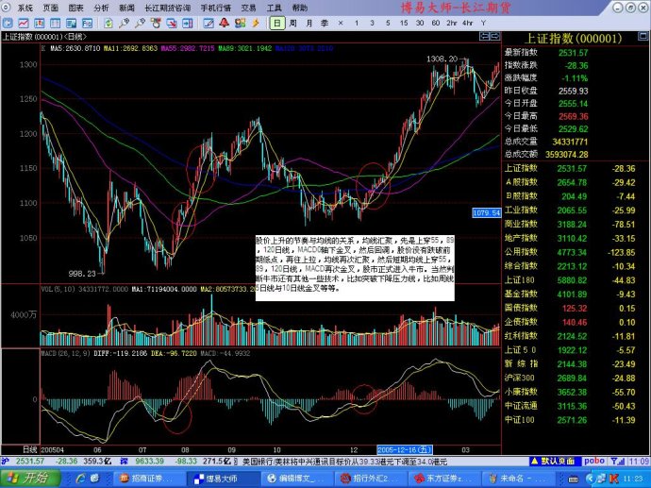651x488 pixels.
Task: Select the 沪深300 row in the index list
Action: click(575, 378)
